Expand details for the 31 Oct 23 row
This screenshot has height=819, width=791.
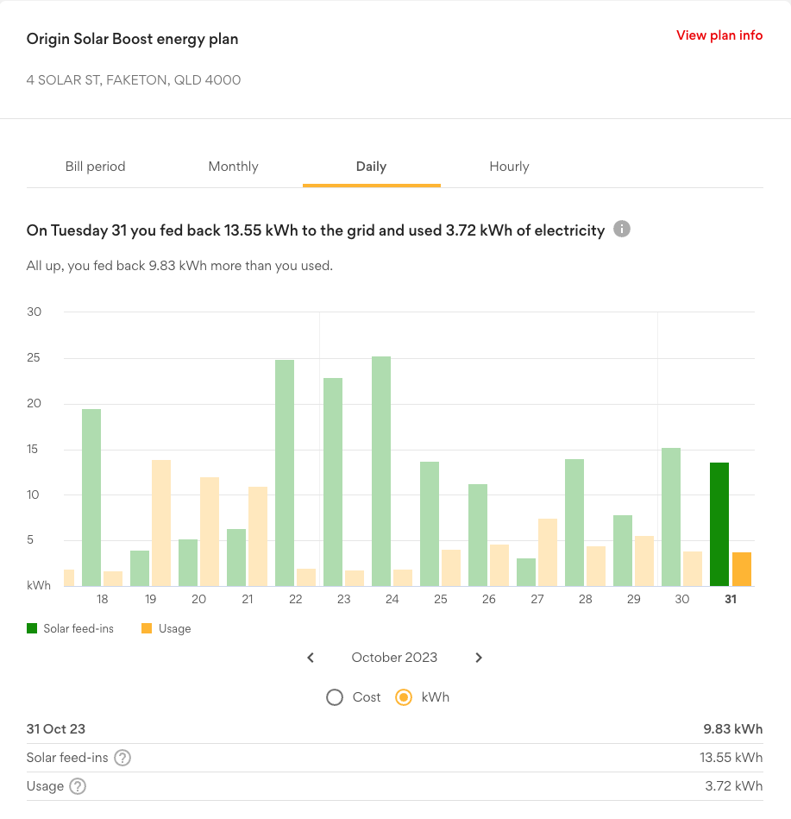point(394,729)
